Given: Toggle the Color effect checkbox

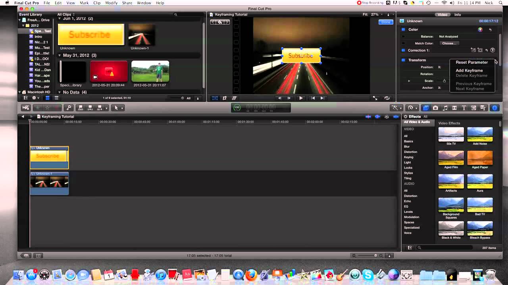Looking at the screenshot, I should 403,30.
